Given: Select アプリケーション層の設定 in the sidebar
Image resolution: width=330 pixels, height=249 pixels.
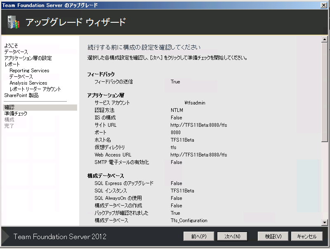Looking at the screenshot, I should click(x=28, y=58).
